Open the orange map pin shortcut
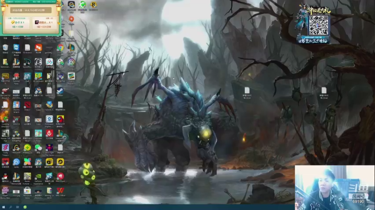This screenshot has height=210, width=375. pyautogui.click(x=71, y=19)
